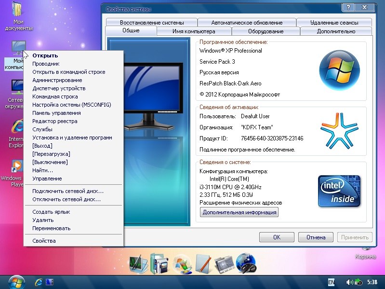
Task: Open the monitor with pen dock icon
Action: click(x=137, y=263)
